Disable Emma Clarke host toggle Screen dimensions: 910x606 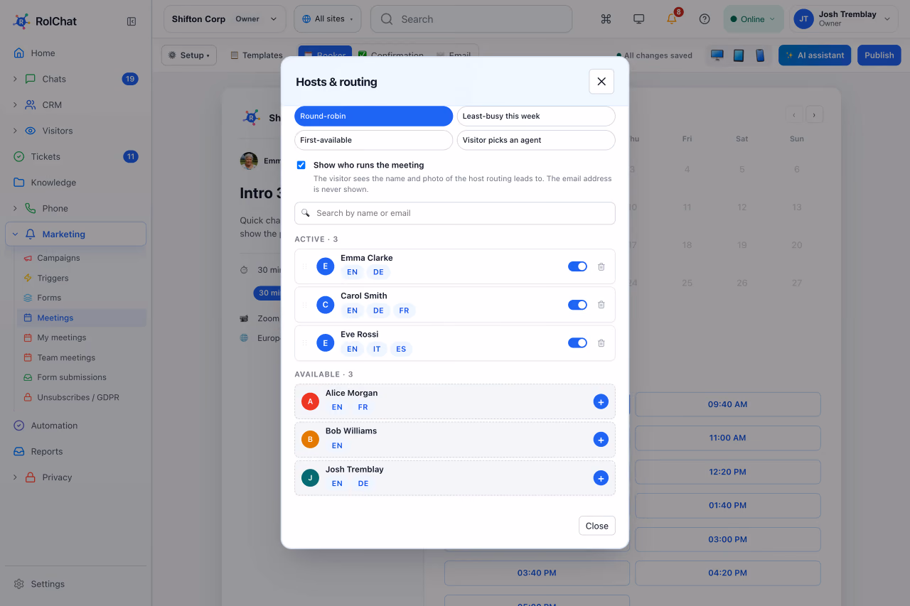tap(577, 266)
